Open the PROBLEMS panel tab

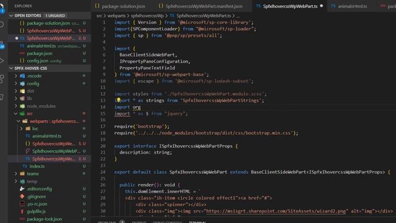click(x=107, y=222)
